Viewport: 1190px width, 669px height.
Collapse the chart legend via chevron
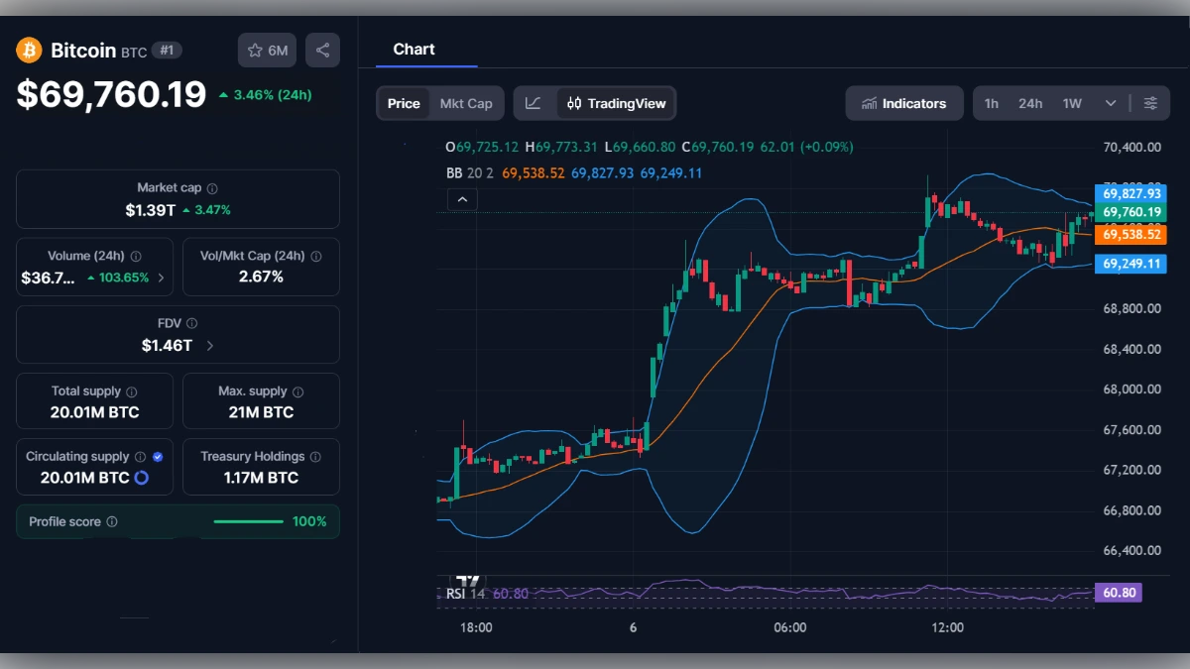[462, 198]
